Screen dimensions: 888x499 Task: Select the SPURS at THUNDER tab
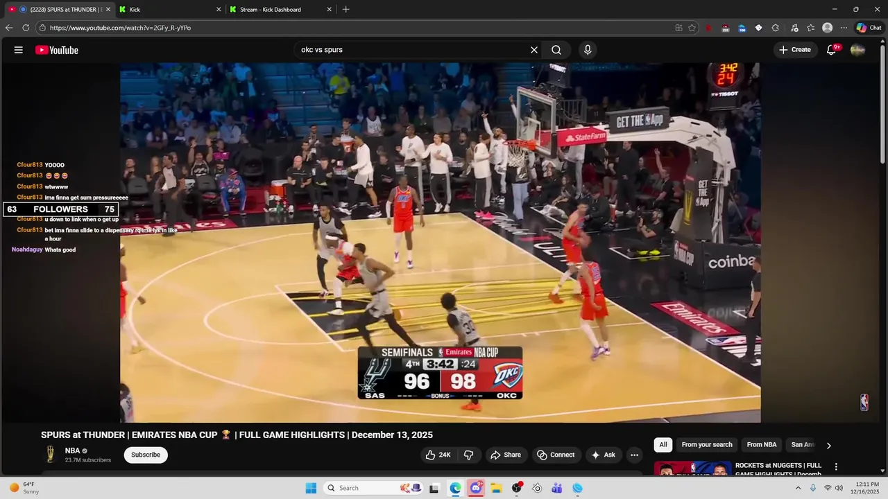tap(59, 9)
